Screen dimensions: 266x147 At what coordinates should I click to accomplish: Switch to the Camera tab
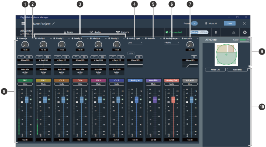(x=122, y=32)
